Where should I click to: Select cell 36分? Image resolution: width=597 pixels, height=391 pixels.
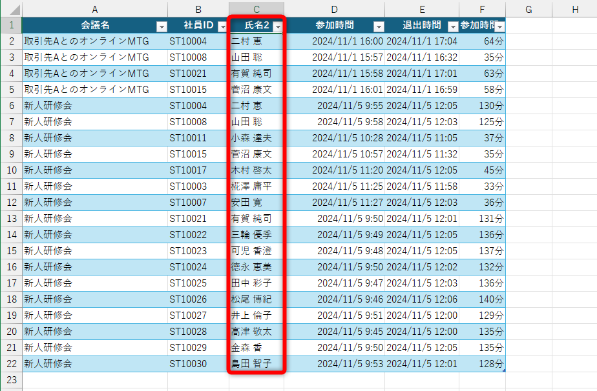pos(483,203)
